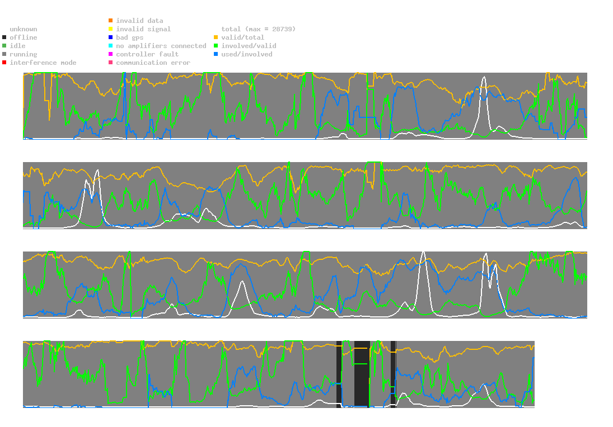Click the magenta controller fault swatch
Screen dimensions: 613x427
coord(111,54)
